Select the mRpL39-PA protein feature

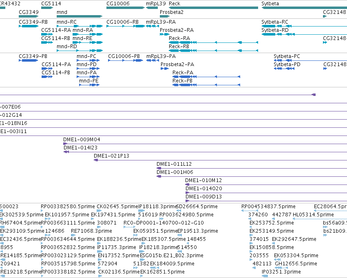pyautogui.click(x=153, y=60)
